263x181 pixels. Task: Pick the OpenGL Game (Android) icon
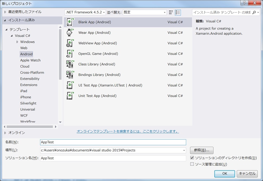click(x=70, y=54)
